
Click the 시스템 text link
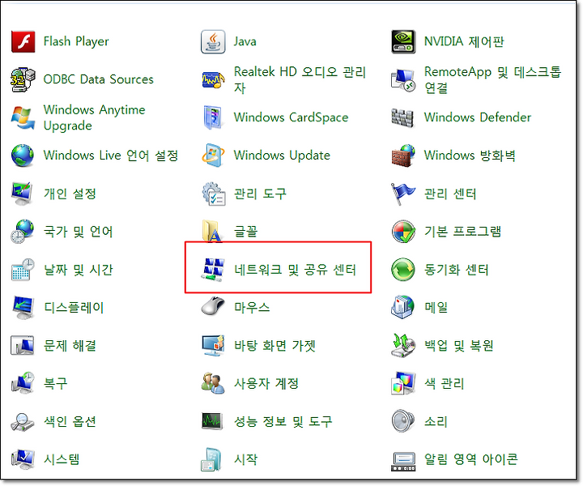tap(62, 459)
